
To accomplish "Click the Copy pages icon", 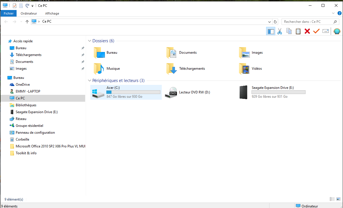I will (289, 31).
